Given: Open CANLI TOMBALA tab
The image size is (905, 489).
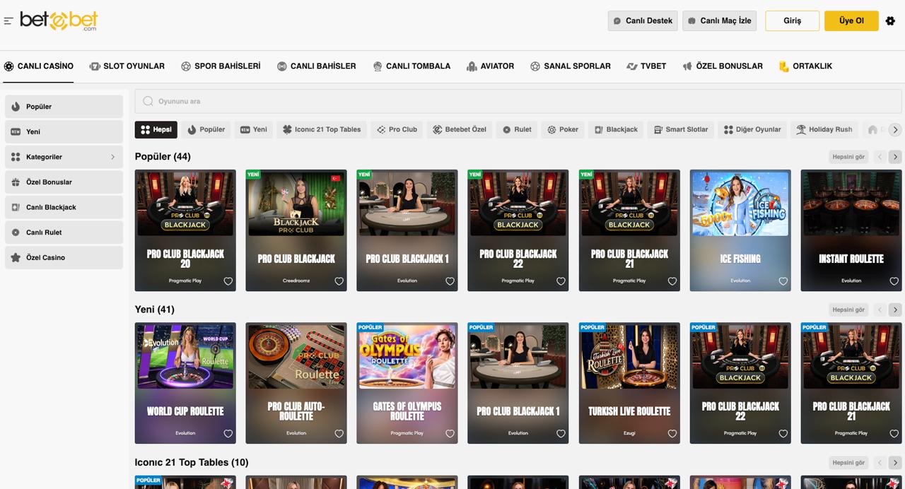Looking at the screenshot, I should (x=411, y=66).
